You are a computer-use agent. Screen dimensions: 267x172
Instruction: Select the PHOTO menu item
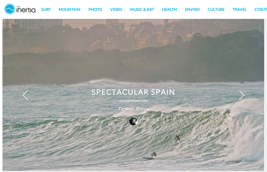pos(95,10)
